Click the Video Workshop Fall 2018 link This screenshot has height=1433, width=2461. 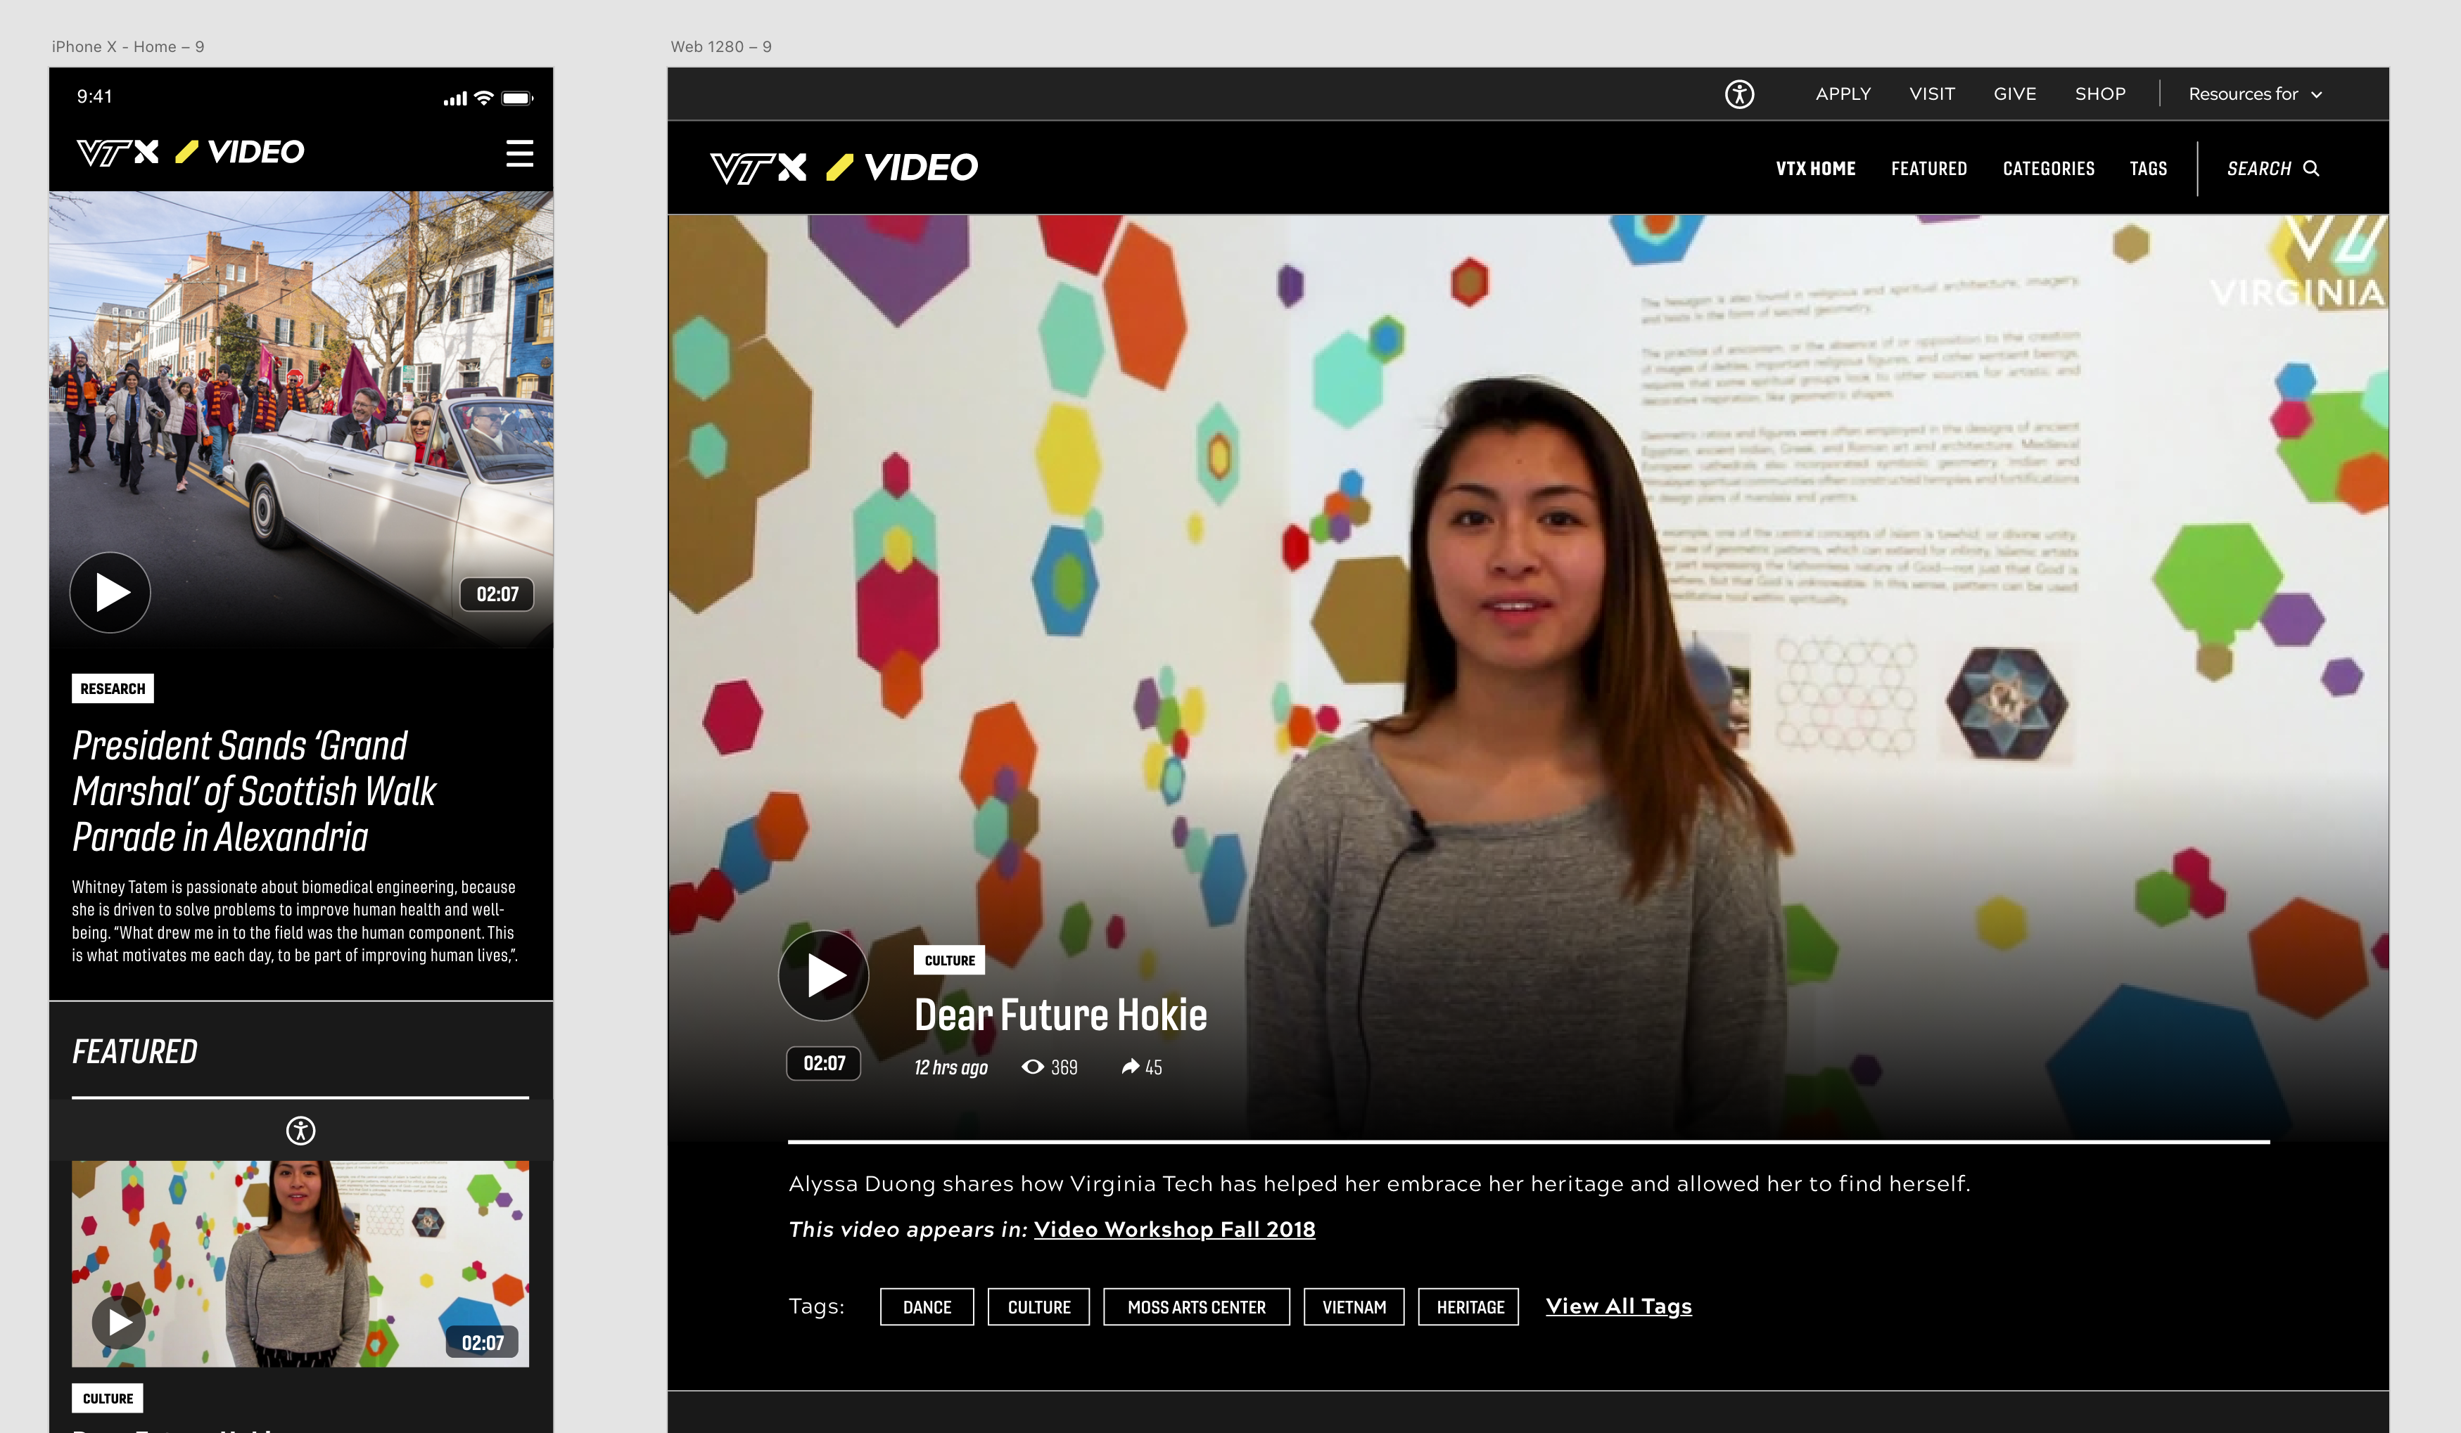click(x=1174, y=1230)
